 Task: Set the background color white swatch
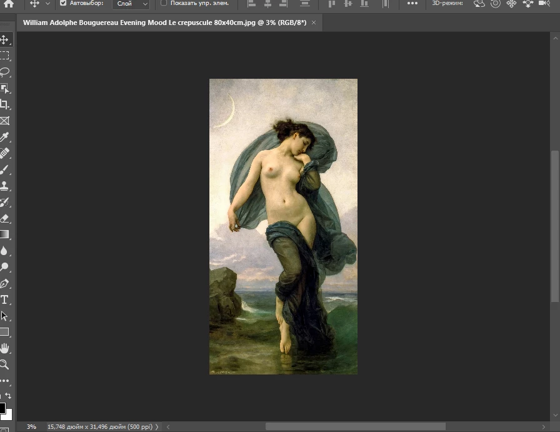click(9, 416)
